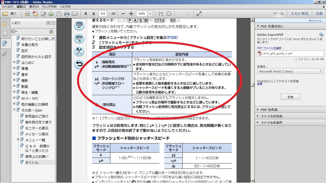Click the zoom out minus button
The height and width of the screenshot is (183, 326).
[x=123, y=14]
